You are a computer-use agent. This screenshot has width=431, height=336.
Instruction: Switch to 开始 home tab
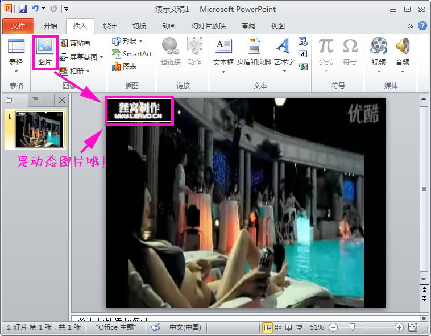pos(51,26)
